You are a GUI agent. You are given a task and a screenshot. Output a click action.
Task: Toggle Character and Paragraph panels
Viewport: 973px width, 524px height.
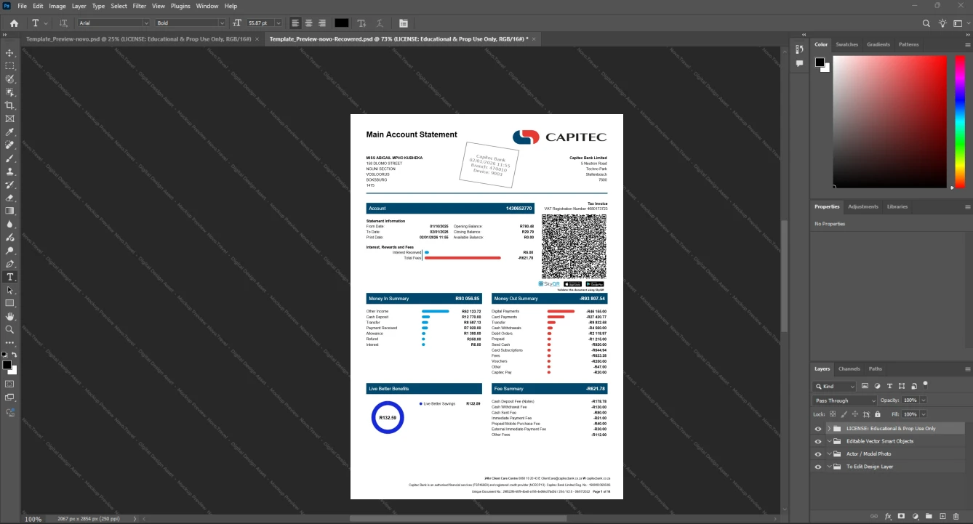[404, 23]
